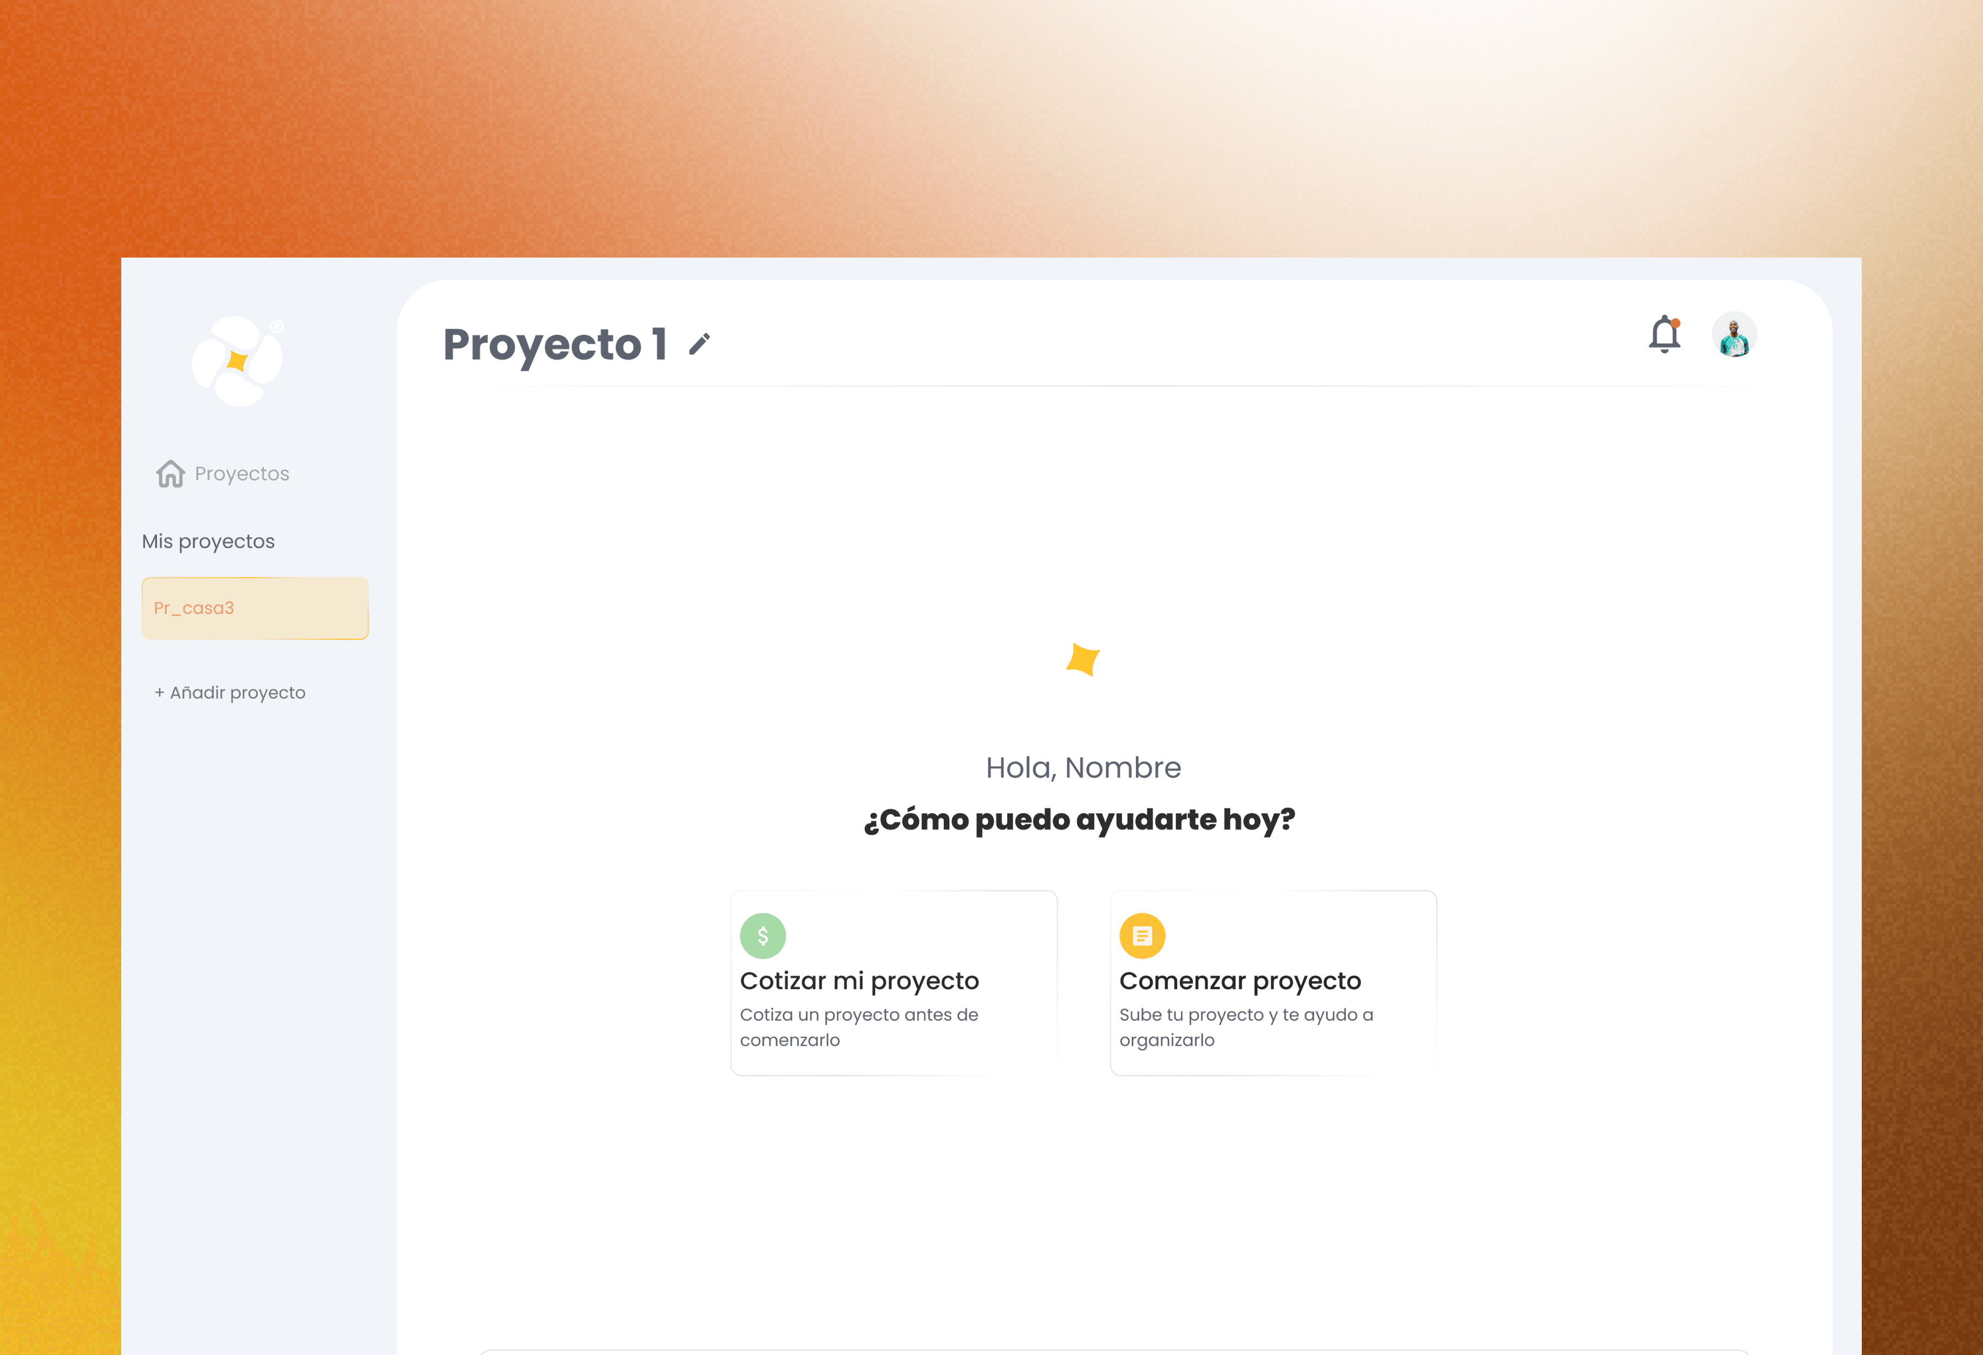The image size is (1983, 1355).
Task: Click the 'Sube tu proyecto y te ayudo' description
Action: (1246, 1027)
